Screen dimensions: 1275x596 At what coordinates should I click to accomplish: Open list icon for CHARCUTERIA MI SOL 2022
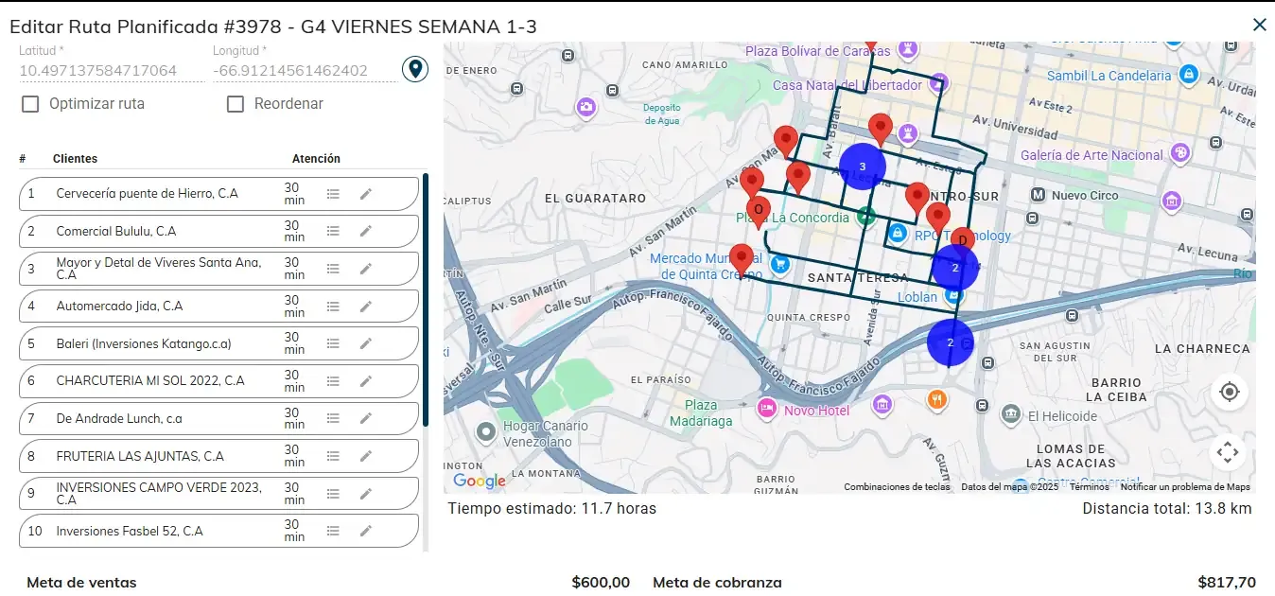(x=333, y=381)
